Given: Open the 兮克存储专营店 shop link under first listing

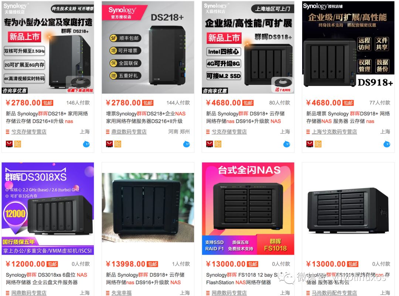Looking at the screenshot, I should (x=29, y=132).
